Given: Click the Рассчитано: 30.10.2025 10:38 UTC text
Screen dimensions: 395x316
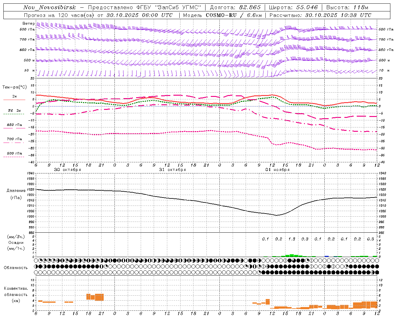Looking at the screenshot, I should [320, 15].
